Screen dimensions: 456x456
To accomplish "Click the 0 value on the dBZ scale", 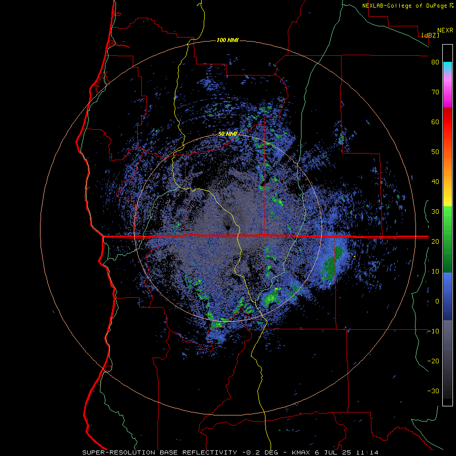I will (x=437, y=301).
